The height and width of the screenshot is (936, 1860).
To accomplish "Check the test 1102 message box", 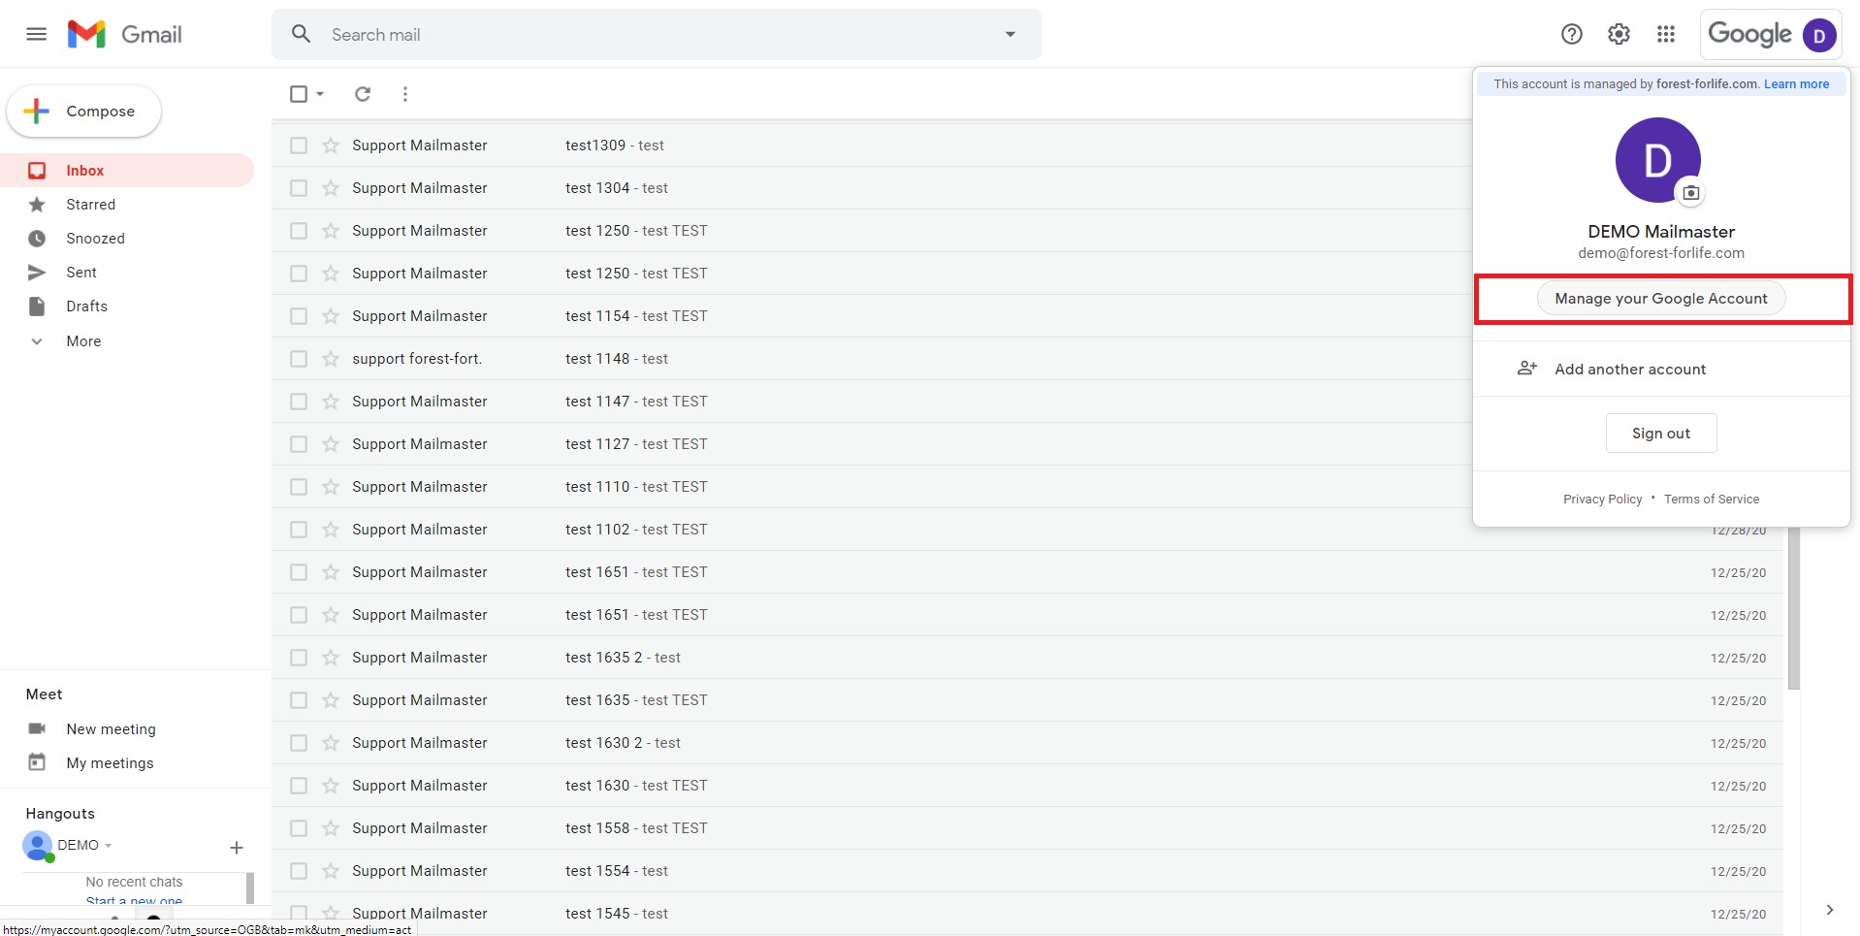I will tap(299, 530).
